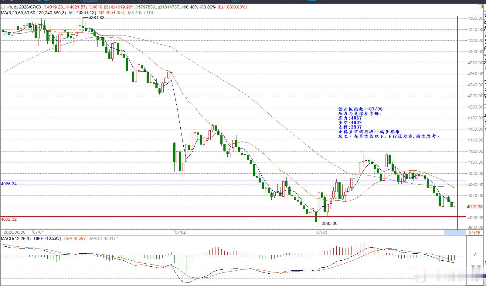Click the current price tag 4019.93
486x287 pixels.
pyautogui.click(x=475, y=207)
